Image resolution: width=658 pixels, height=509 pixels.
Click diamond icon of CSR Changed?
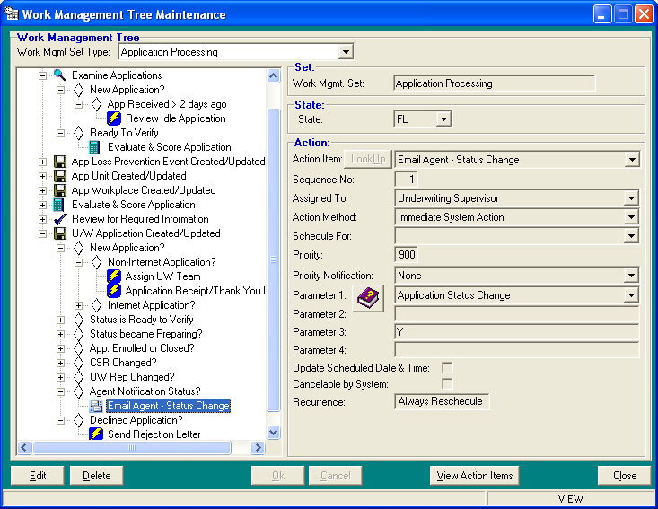(x=78, y=363)
